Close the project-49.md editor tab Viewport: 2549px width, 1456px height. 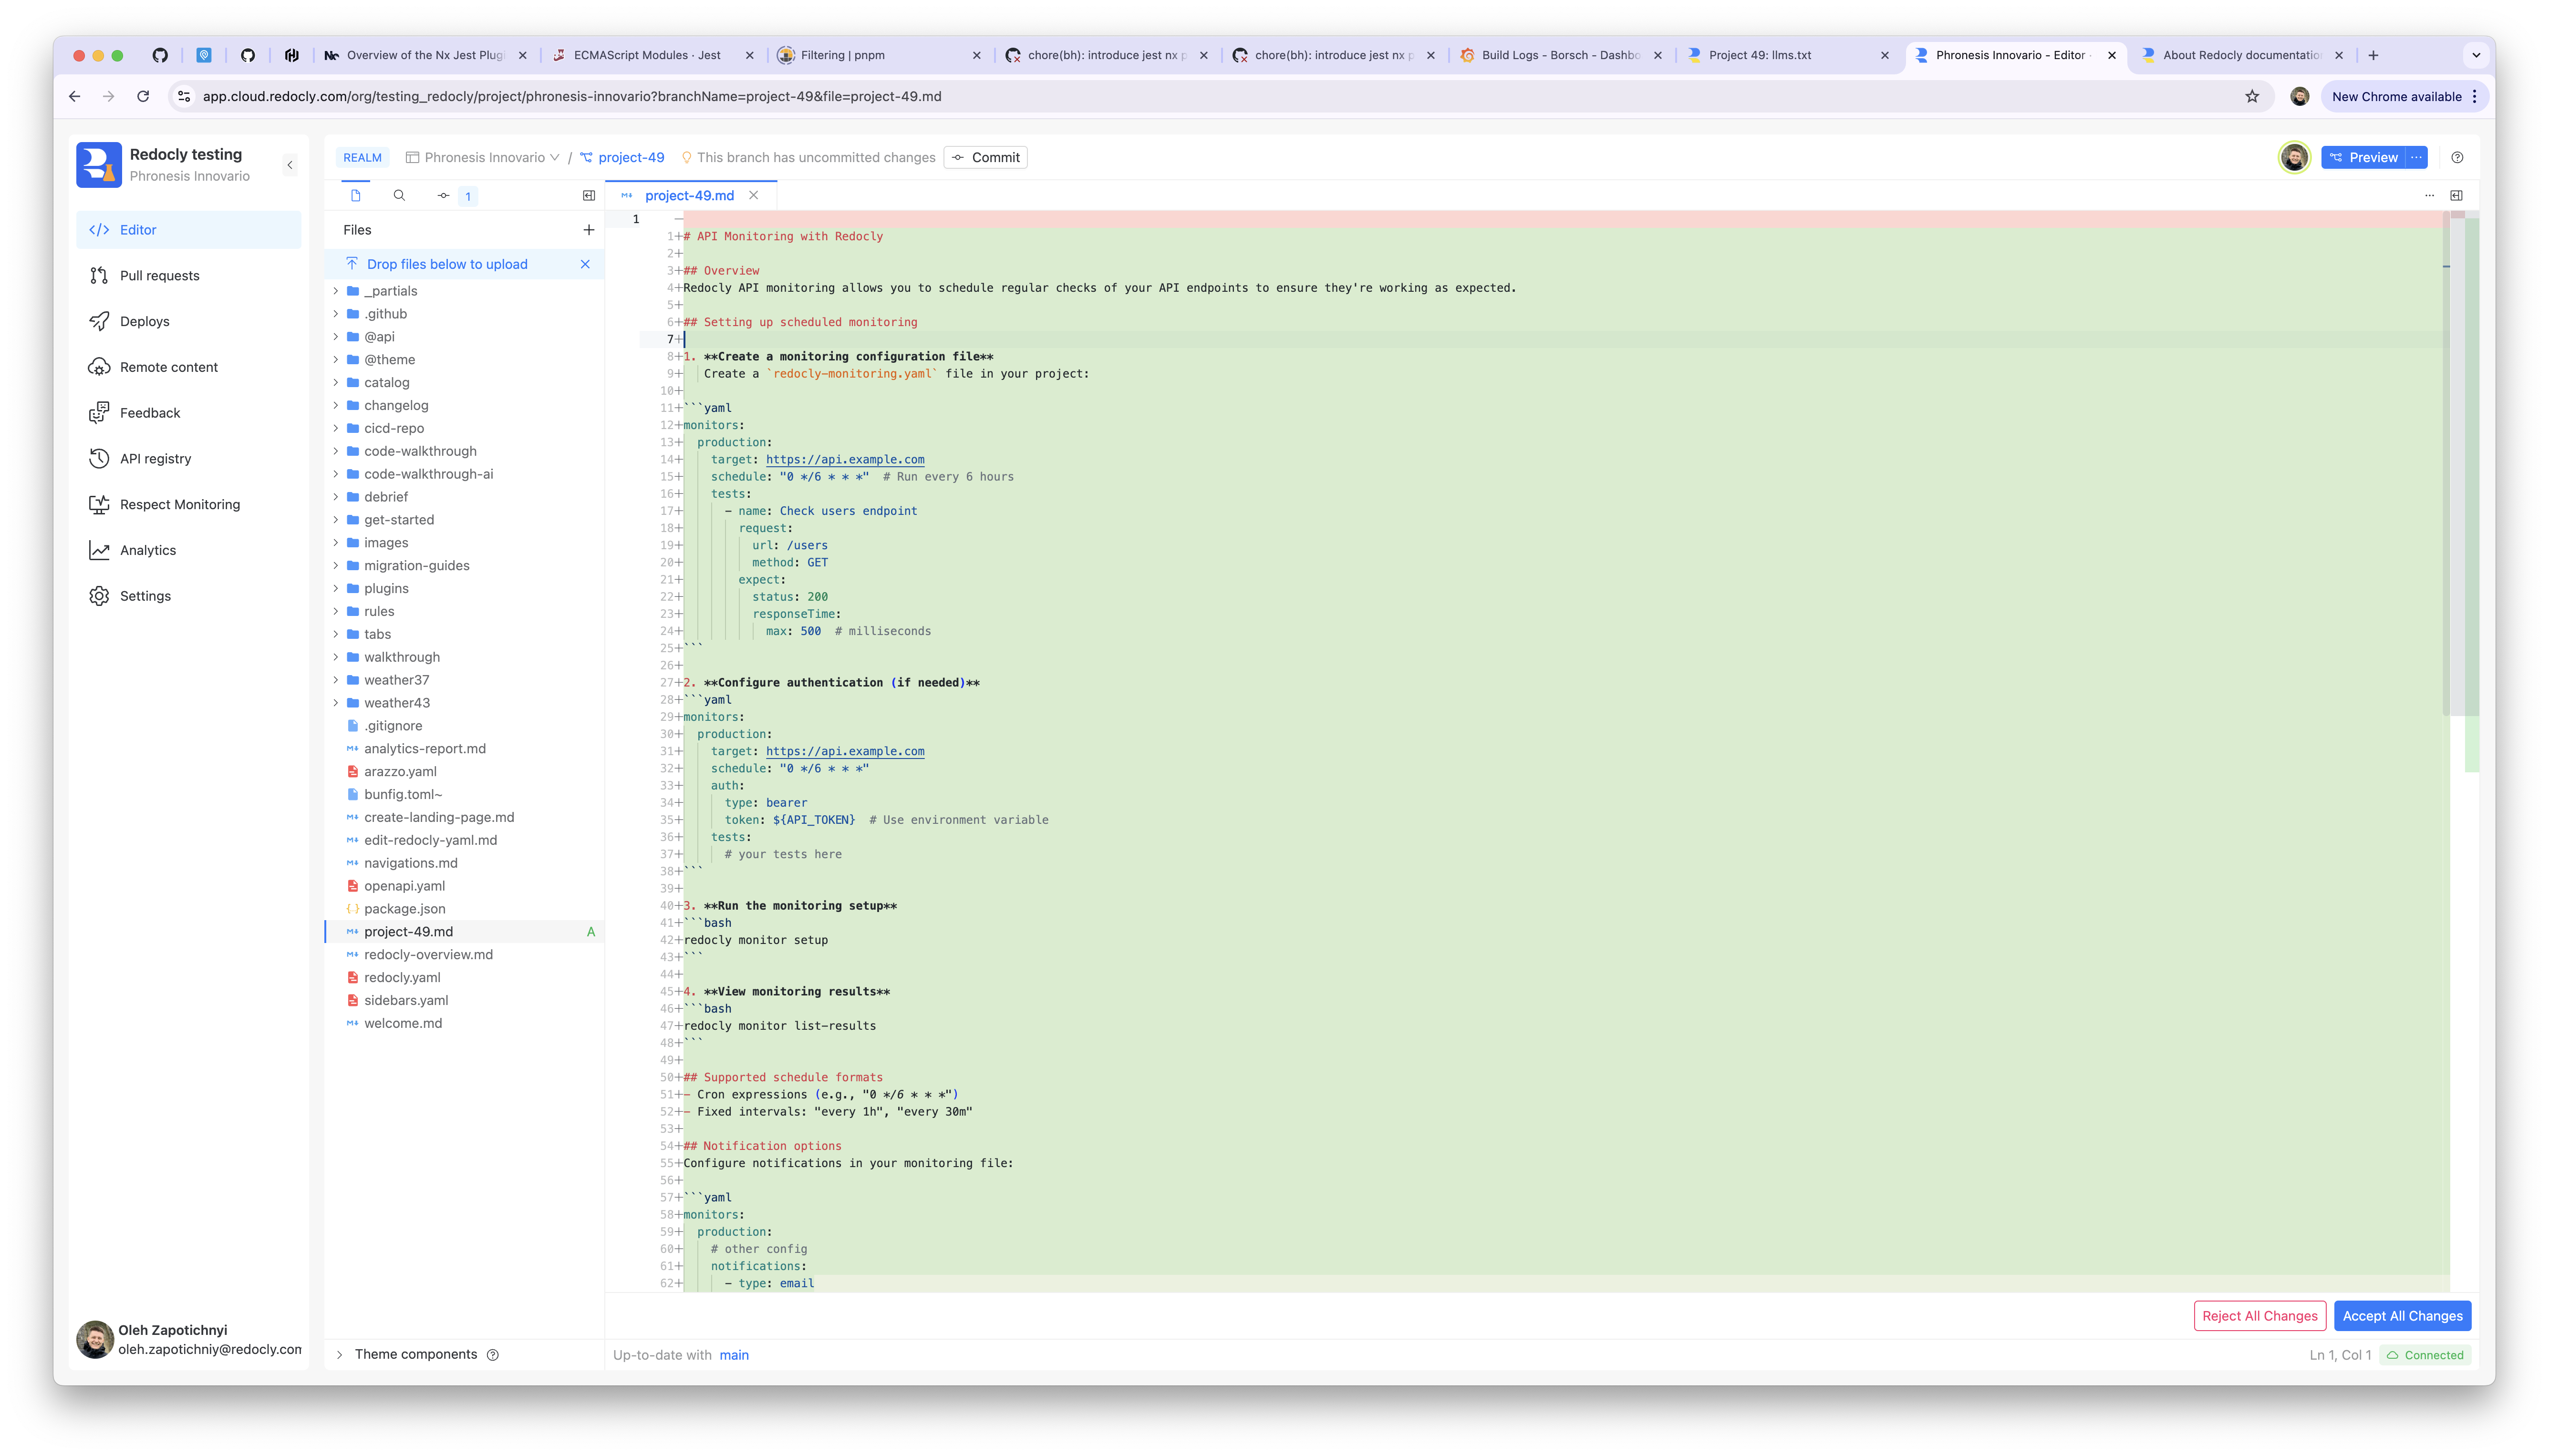click(753, 196)
